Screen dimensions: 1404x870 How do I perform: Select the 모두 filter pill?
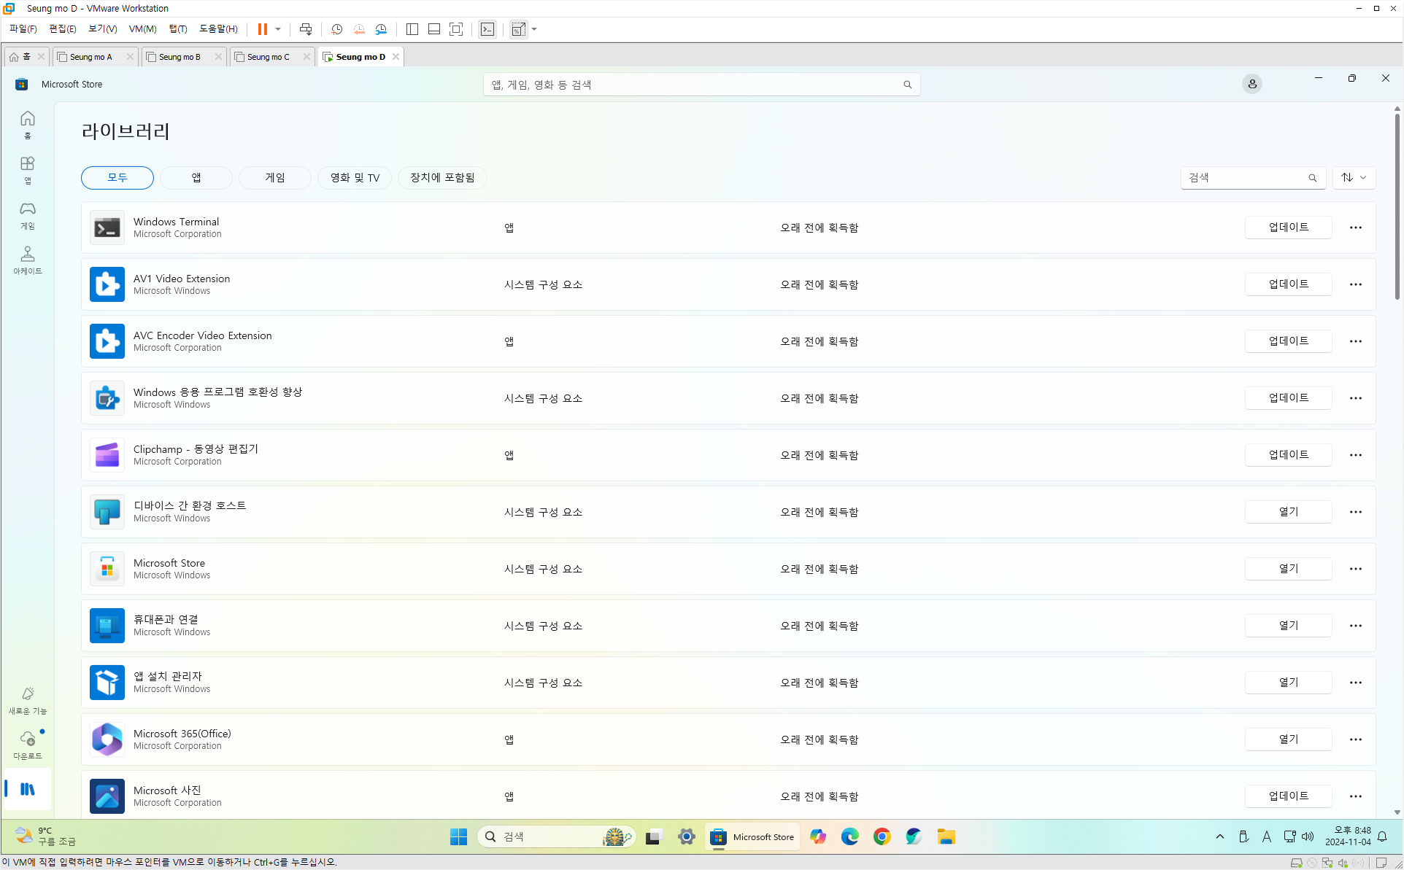(117, 177)
